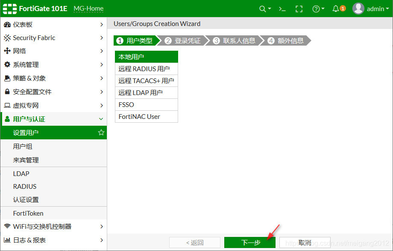Click the Security Fabric icon
Screen dimensions: 393x251
tap(7, 38)
